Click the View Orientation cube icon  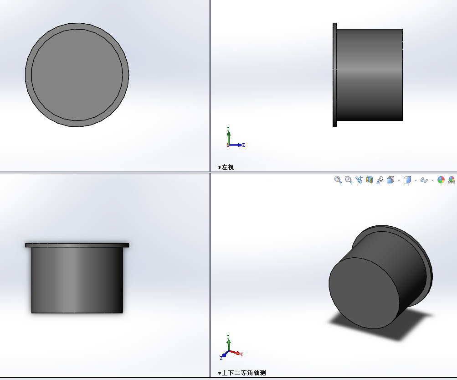(390, 180)
